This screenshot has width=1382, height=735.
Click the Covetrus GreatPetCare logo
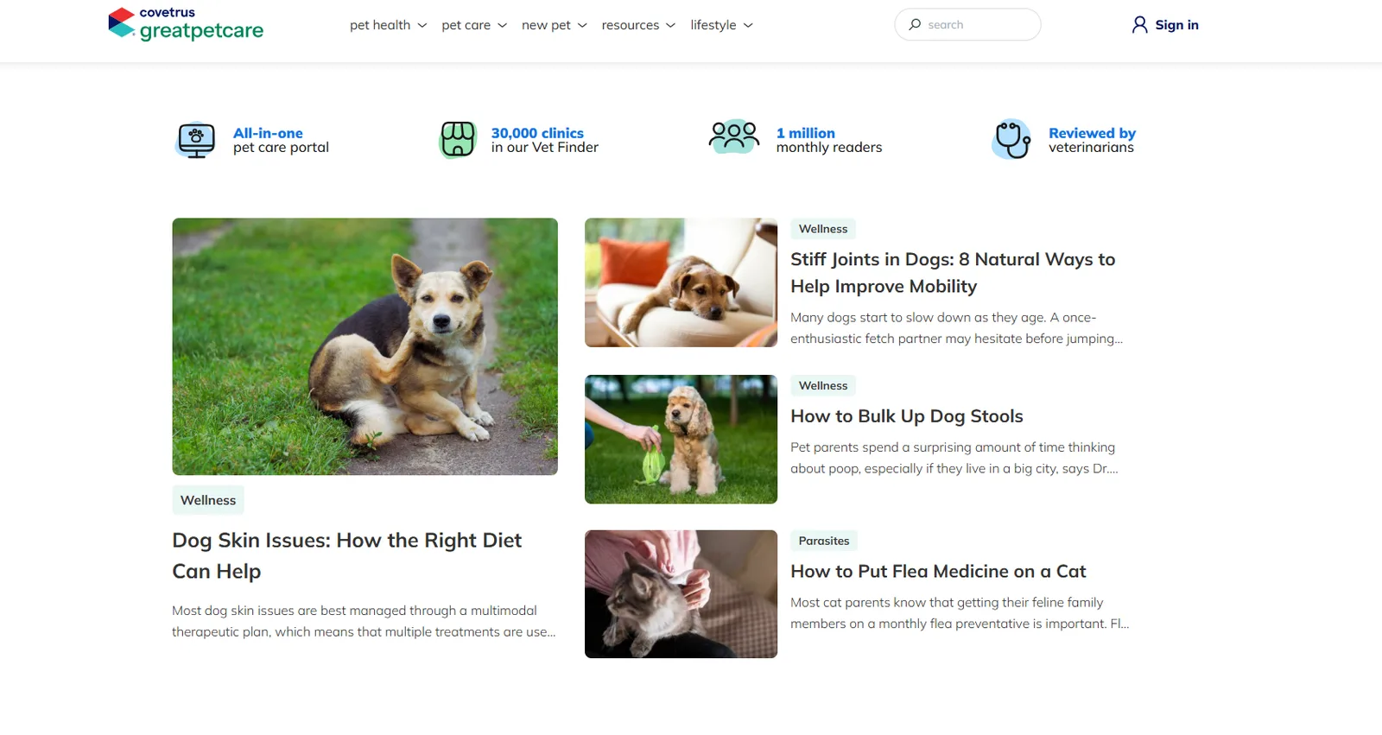(186, 24)
